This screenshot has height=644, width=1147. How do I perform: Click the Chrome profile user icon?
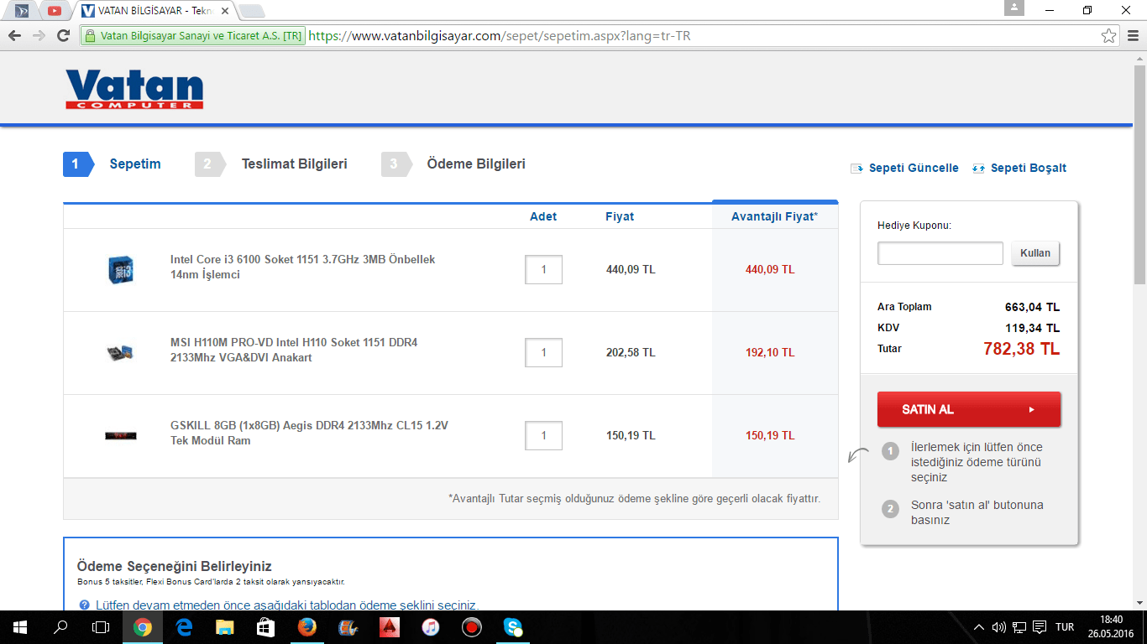1014,8
